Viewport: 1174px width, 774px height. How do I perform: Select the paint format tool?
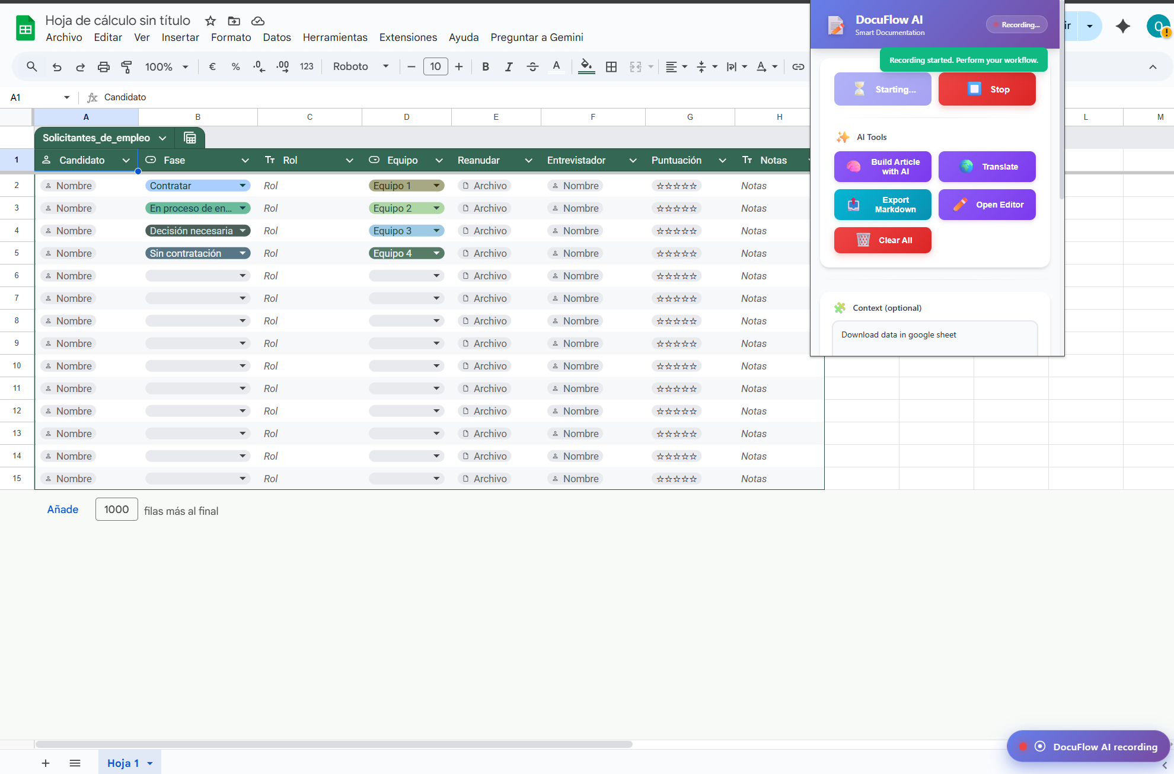(x=126, y=67)
